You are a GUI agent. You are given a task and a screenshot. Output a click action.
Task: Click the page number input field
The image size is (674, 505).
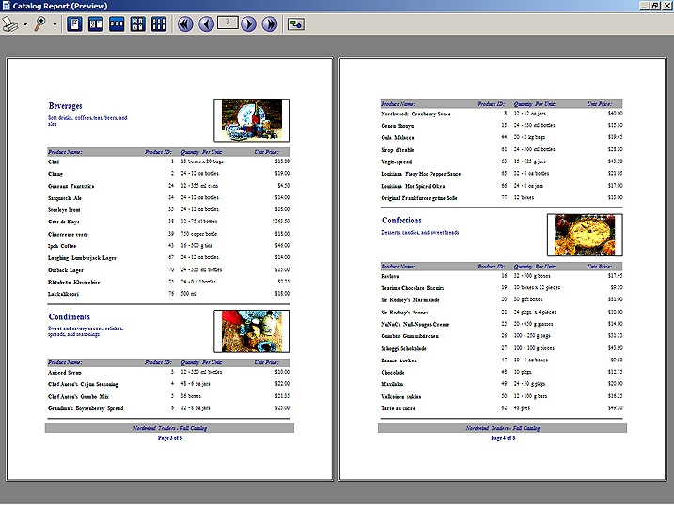click(227, 23)
